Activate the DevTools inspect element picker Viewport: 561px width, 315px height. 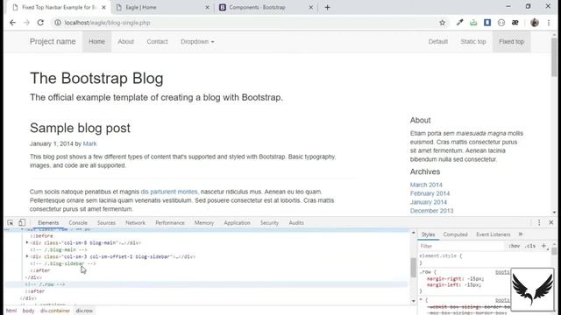(11, 222)
